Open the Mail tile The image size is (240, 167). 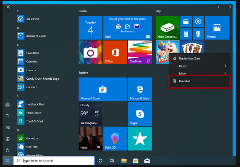(127, 28)
